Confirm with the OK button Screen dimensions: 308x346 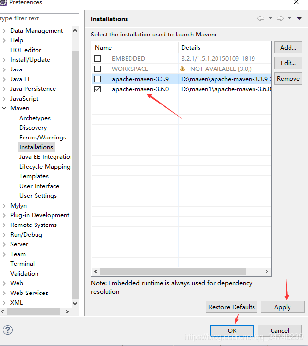tap(232, 330)
